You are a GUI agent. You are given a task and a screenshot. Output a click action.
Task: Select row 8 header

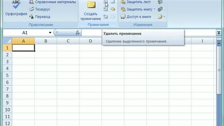pos(7,96)
